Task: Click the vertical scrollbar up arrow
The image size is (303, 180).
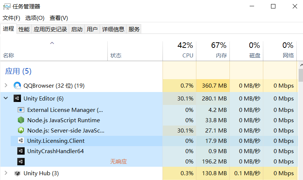Action: (301, 66)
